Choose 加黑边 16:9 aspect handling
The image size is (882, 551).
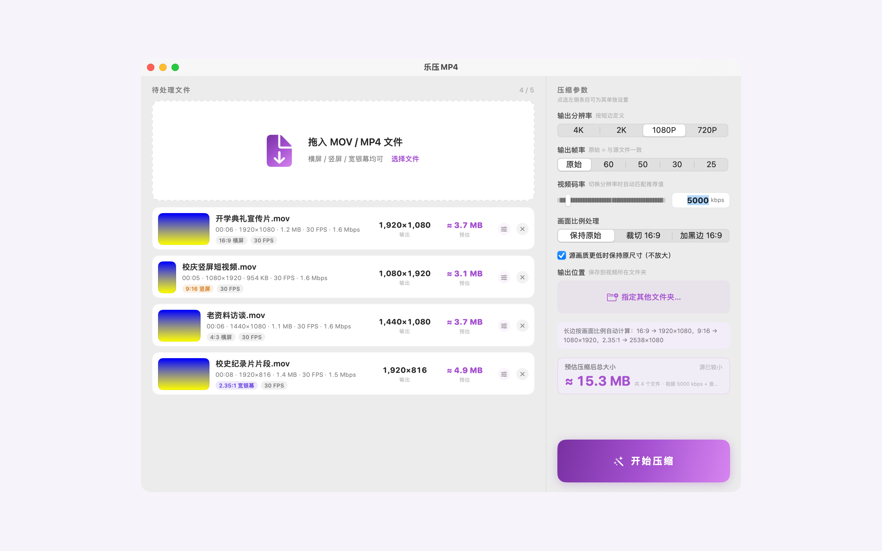(x=701, y=235)
